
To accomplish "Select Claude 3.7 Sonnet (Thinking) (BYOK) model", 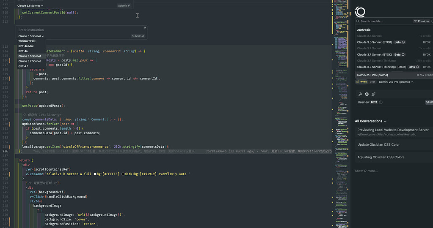I will click(x=394, y=67).
